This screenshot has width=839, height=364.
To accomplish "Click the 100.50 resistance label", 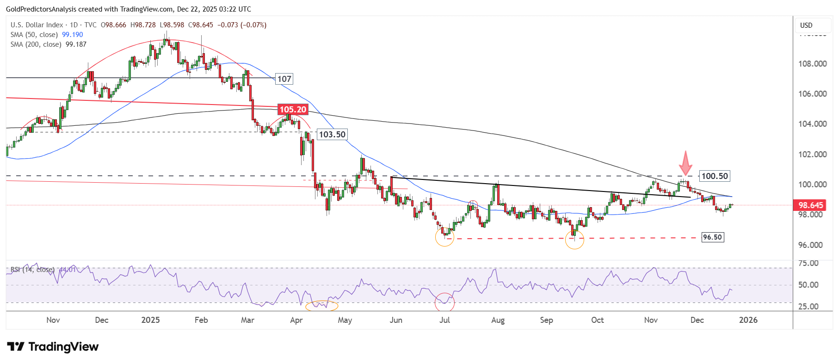I will 714,176.
